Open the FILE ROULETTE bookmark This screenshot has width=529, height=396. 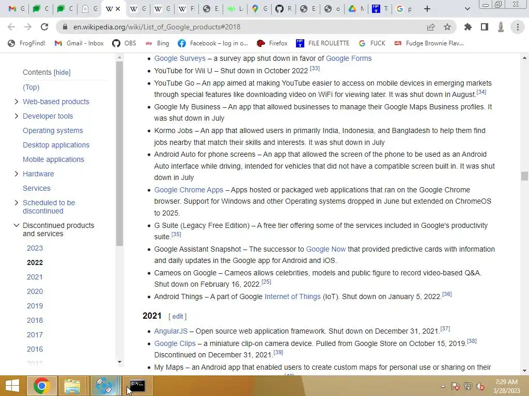pos(322,43)
